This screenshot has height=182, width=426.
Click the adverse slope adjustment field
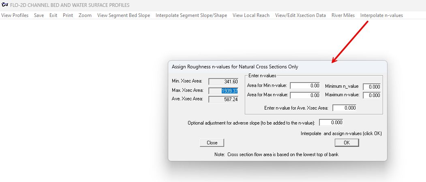pos(331,122)
